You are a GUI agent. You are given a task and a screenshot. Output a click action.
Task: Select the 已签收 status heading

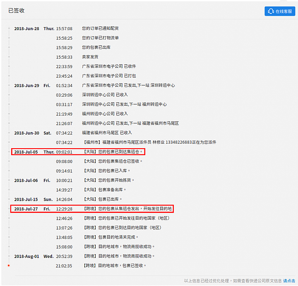[16, 10]
